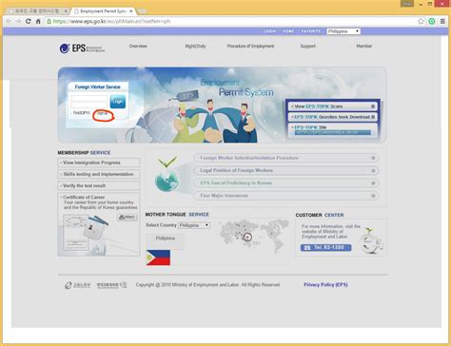Click the Foreign Worker Service heading

coord(98,86)
